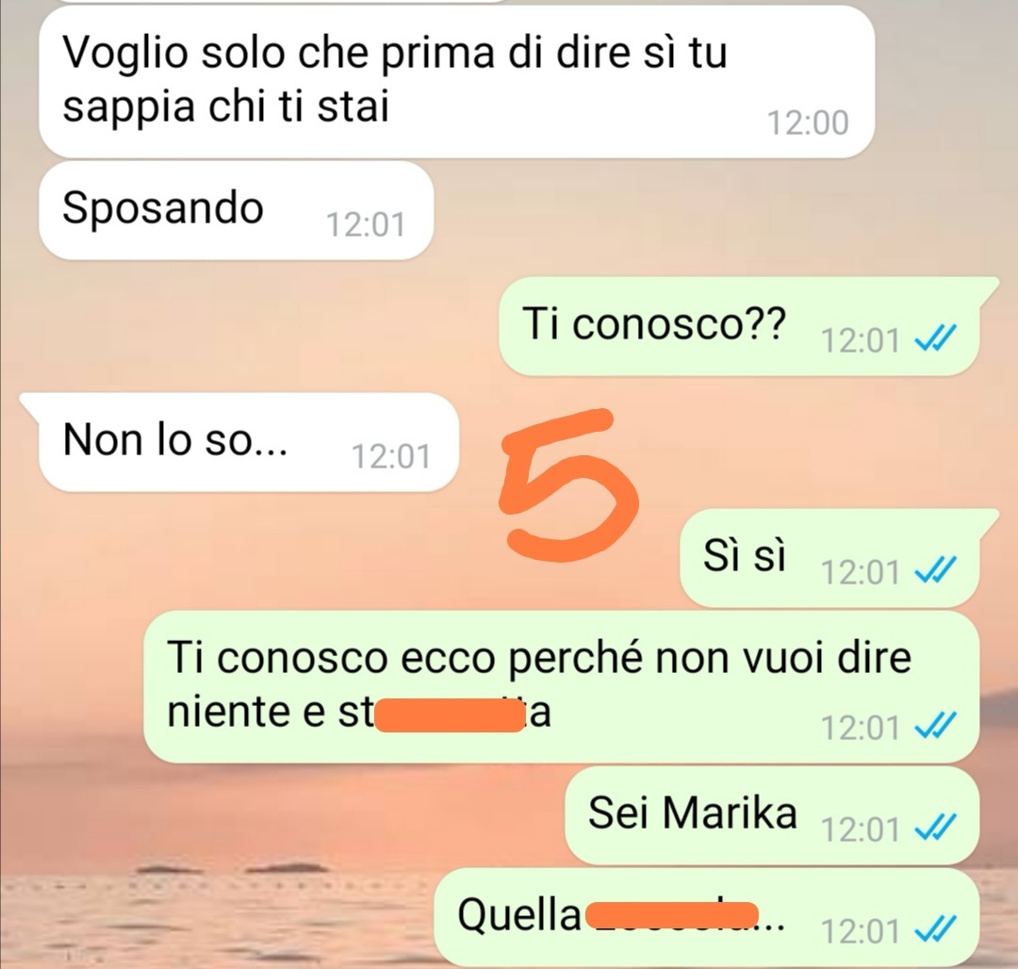This screenshot has height=969, width=1018.
Task: Tap the 'Voglio solo che prima' message bubble
Action: click(x=456, y=80)
